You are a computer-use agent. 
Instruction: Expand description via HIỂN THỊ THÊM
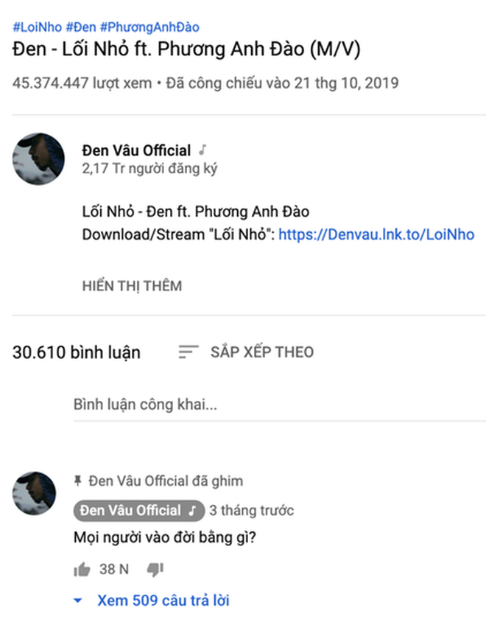click(132, 286)
